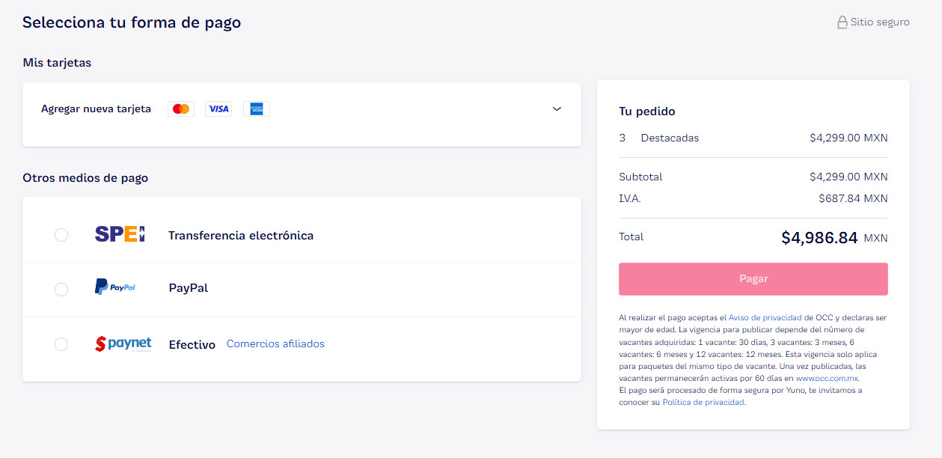Select Transferencia electrónica radio button
Image resolution: width=942 pixels, height=458 pixels.
61,235
